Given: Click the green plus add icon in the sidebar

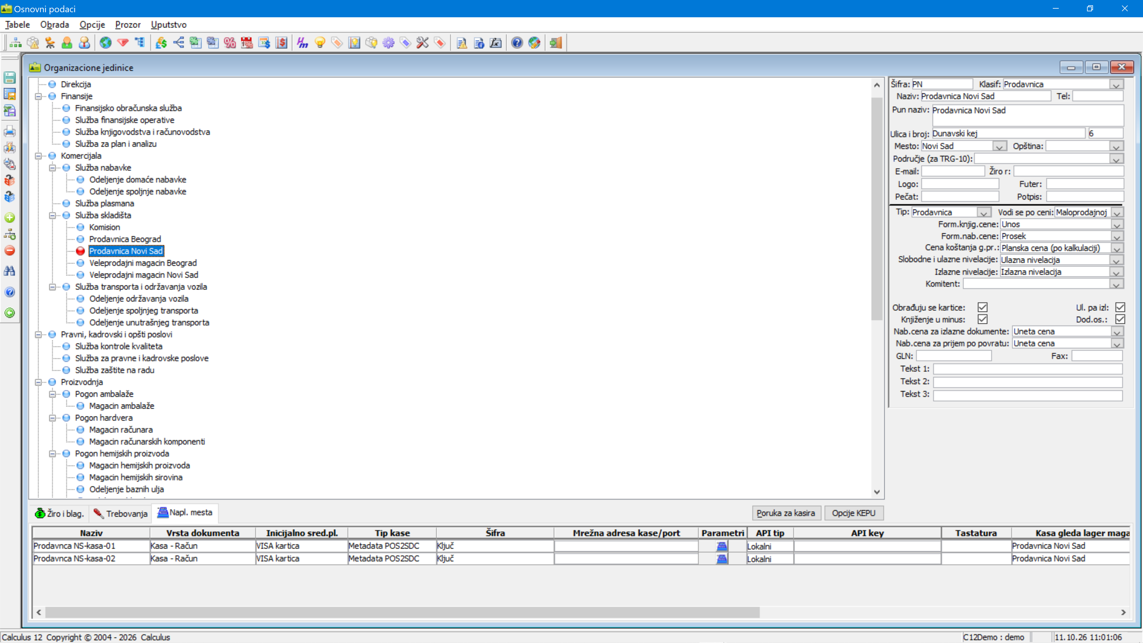Looking at the screenshot, I should 10,217.
